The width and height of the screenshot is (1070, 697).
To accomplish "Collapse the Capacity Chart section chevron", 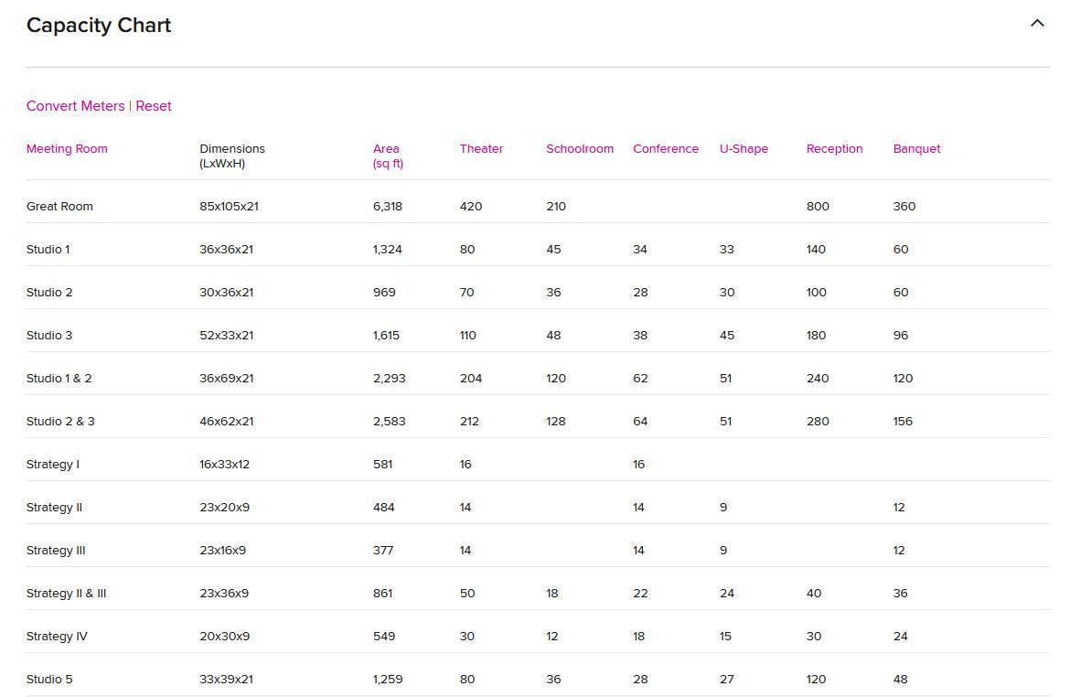I will pos(1036,23).
